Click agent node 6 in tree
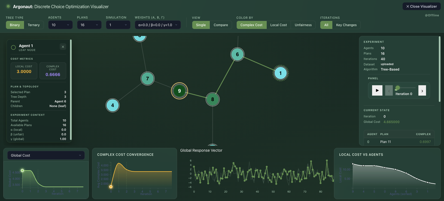 (x=237, y=54)
